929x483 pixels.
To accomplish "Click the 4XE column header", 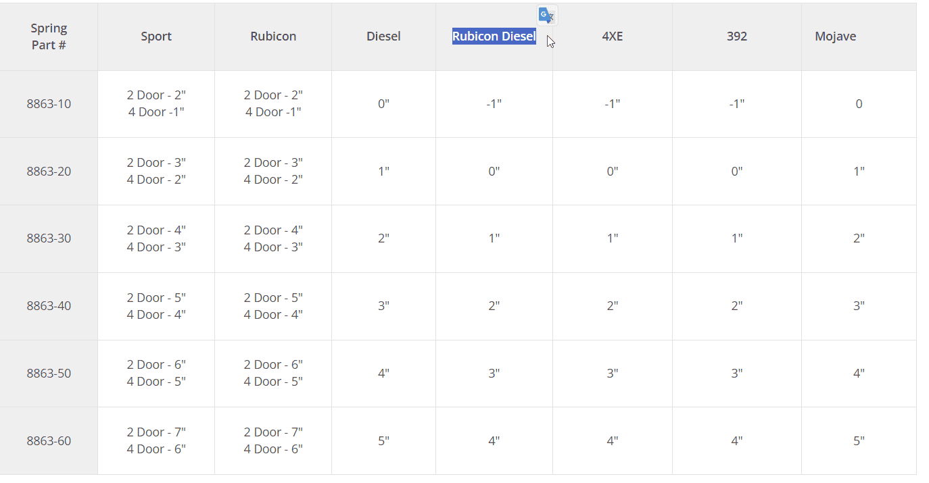I will click(613, 36).
